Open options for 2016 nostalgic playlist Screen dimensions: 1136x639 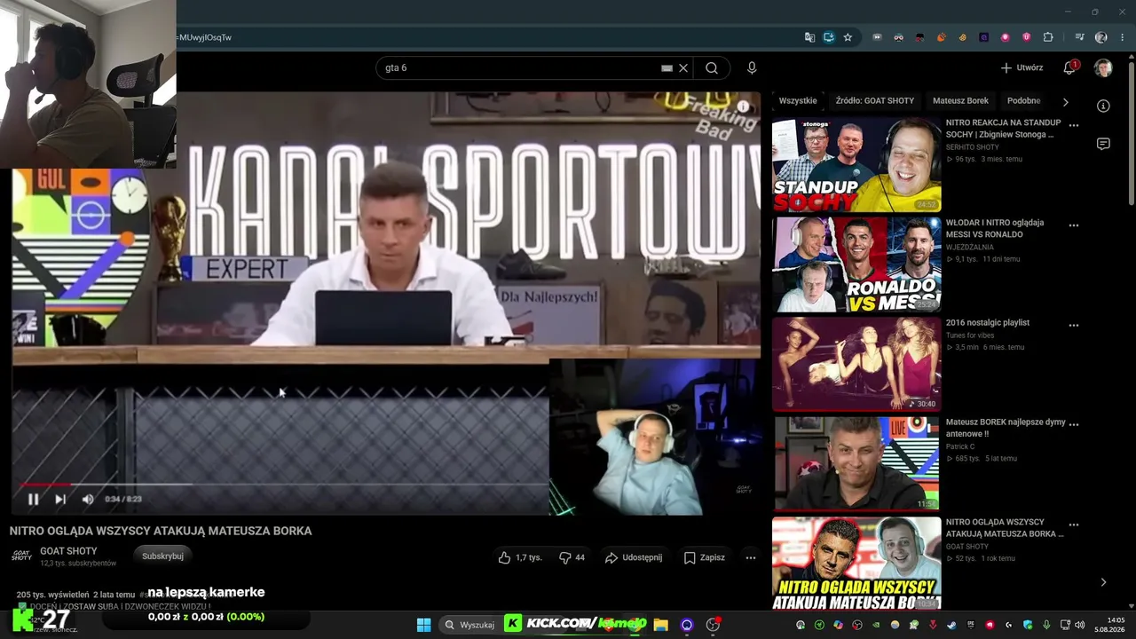(x=1074, y=325)
